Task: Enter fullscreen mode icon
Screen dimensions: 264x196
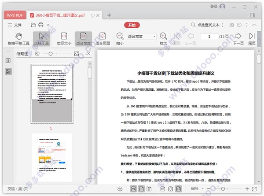Action: 254,189
